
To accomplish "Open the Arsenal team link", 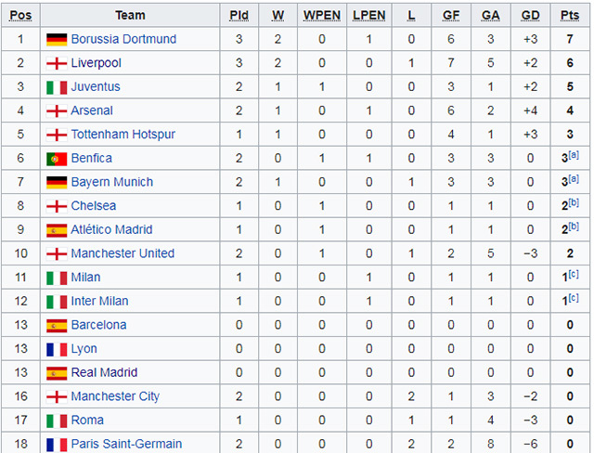I will 92,110.
